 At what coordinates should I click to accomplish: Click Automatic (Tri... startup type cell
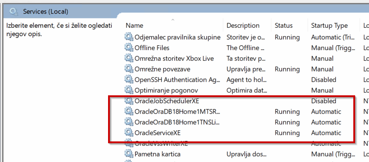coord(333,37)
